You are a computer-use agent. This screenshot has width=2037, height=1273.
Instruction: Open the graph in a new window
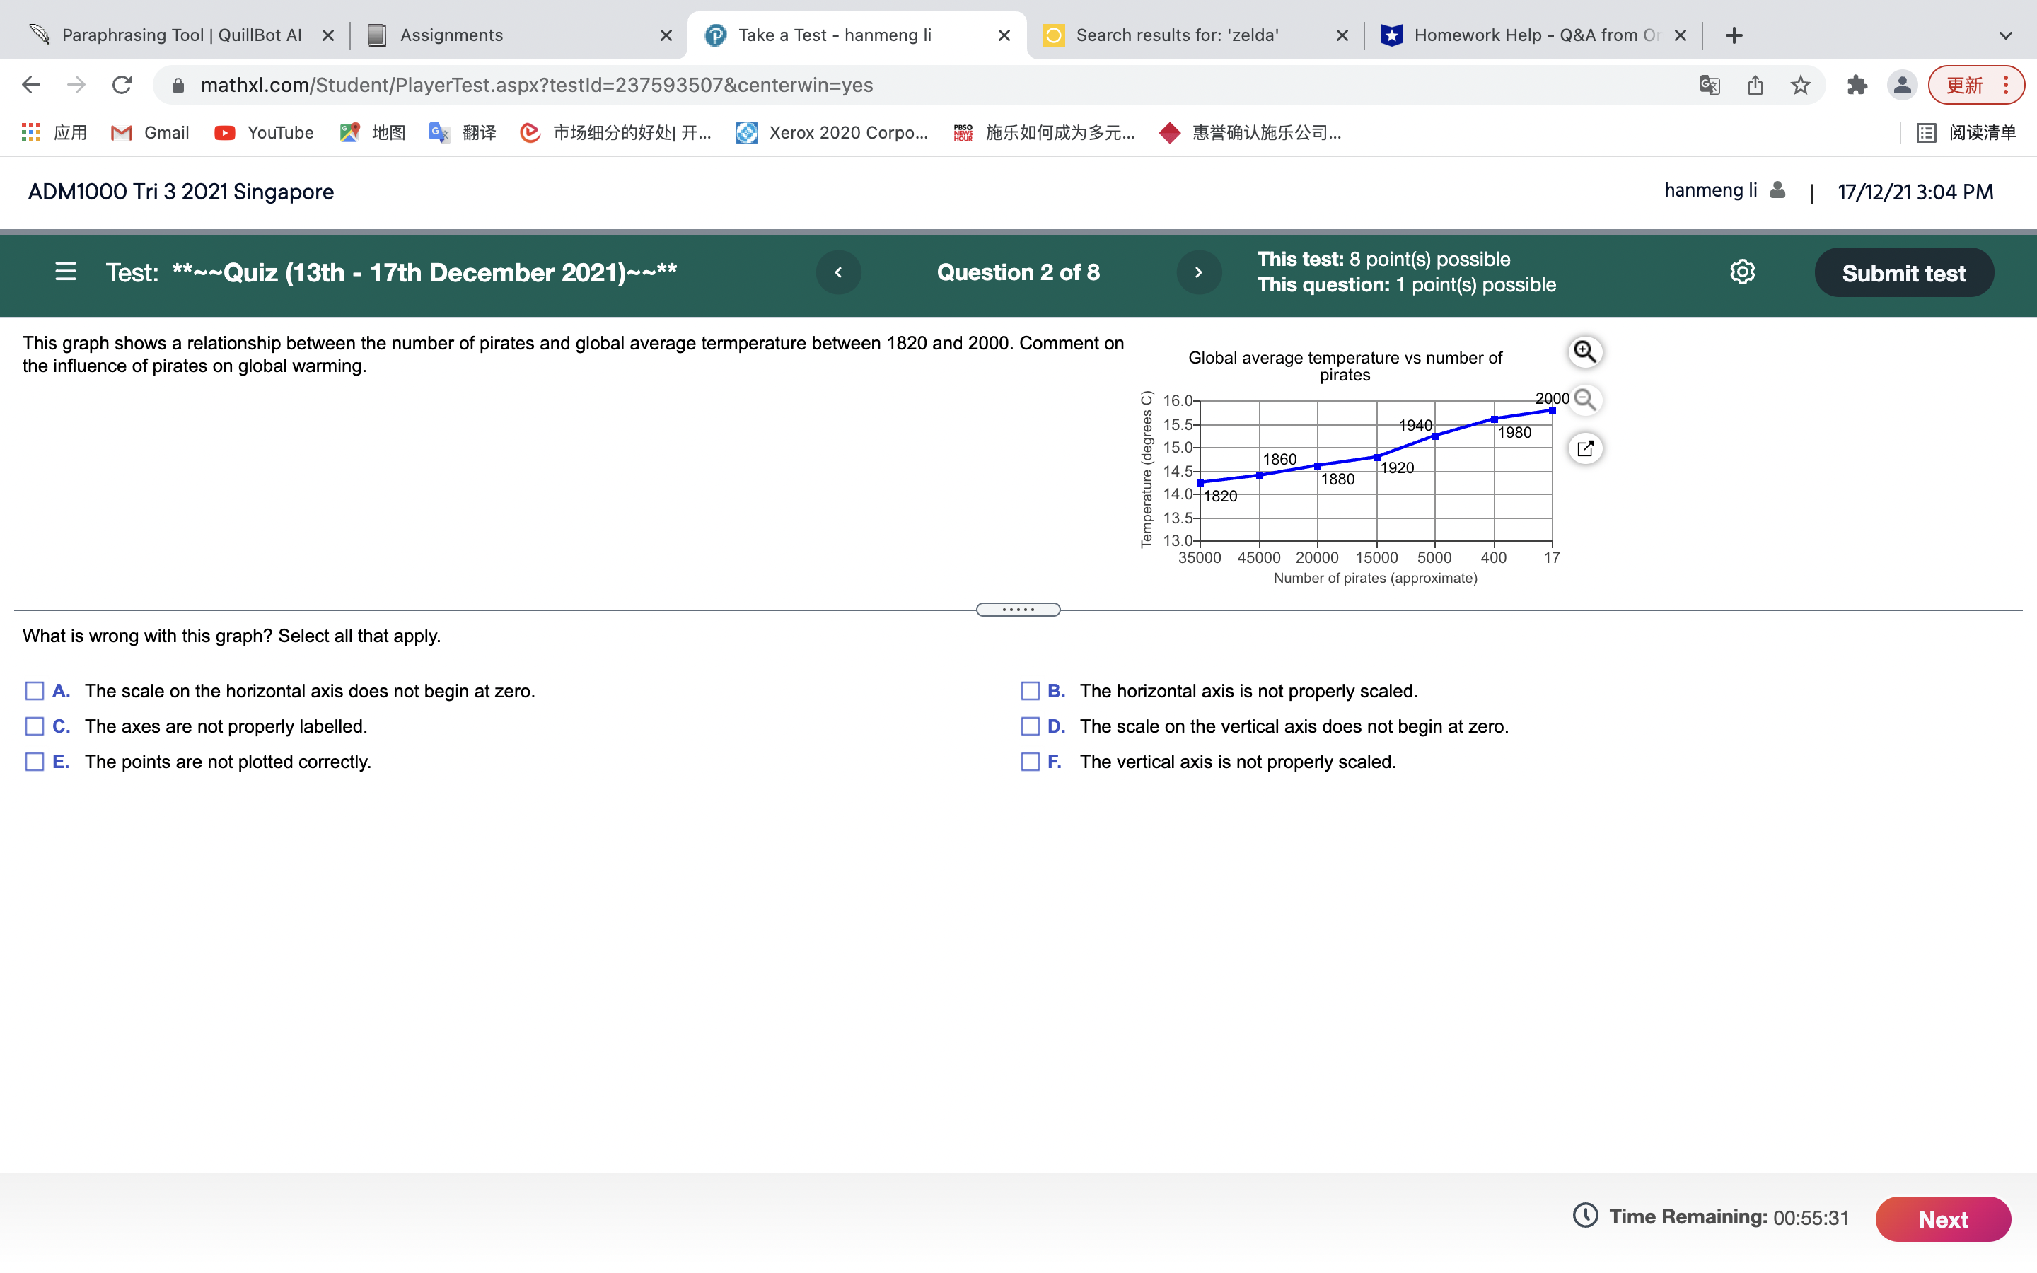1586,448
